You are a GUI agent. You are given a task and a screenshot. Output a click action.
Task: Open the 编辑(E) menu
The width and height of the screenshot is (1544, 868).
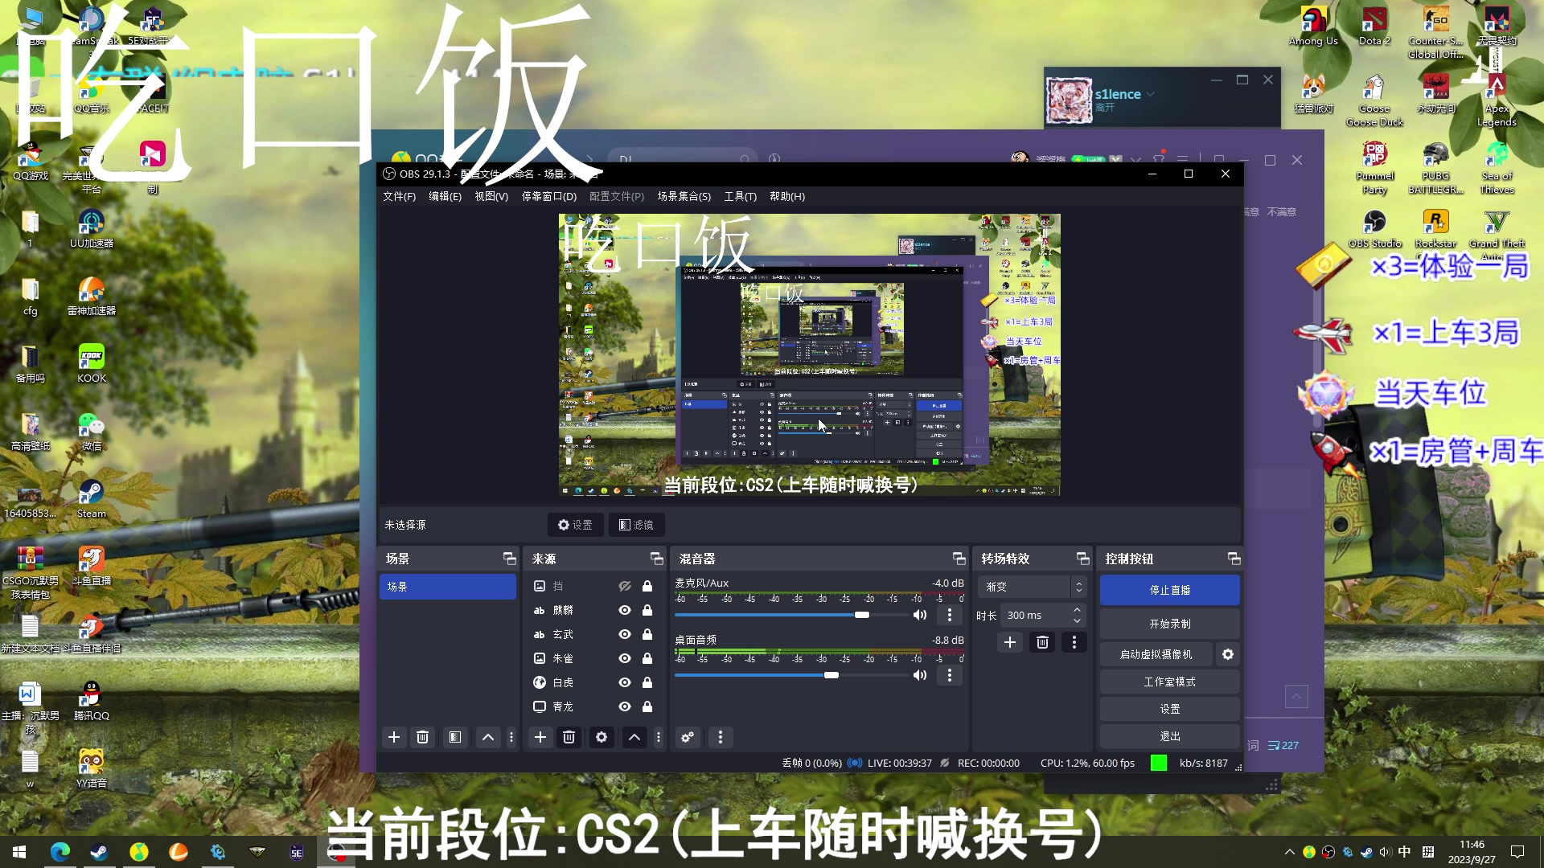446,196
